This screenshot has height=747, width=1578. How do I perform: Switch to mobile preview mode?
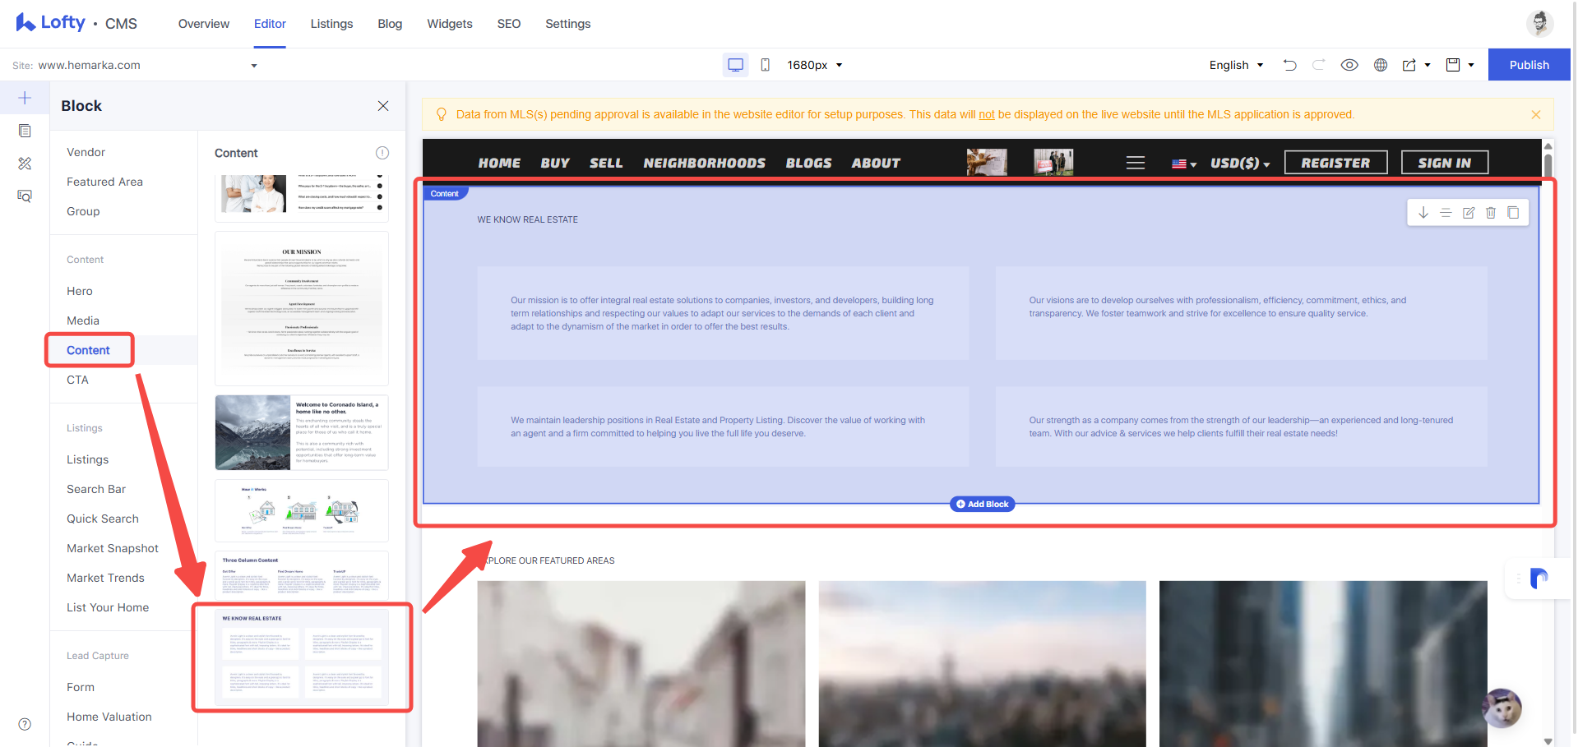[766, 65]
